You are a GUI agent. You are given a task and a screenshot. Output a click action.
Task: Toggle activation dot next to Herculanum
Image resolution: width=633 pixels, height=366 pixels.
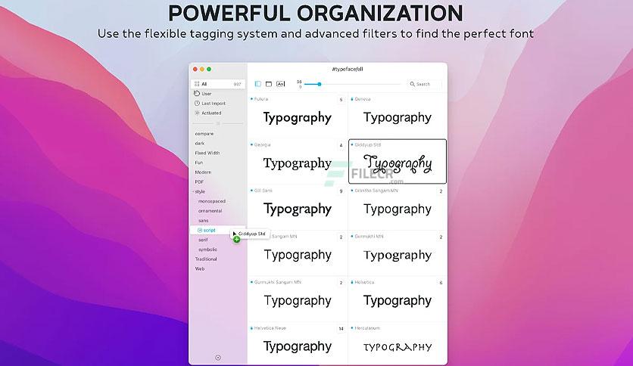coord(351,328)
